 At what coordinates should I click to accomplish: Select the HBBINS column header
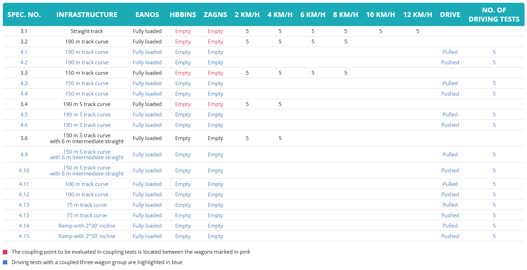click(183, 15)
